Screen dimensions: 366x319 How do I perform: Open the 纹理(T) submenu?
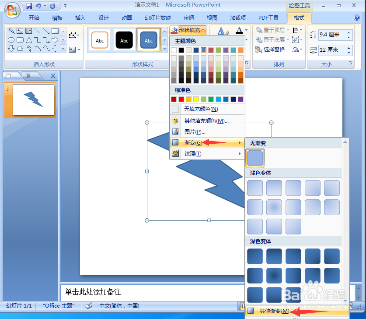coord(207,154)
